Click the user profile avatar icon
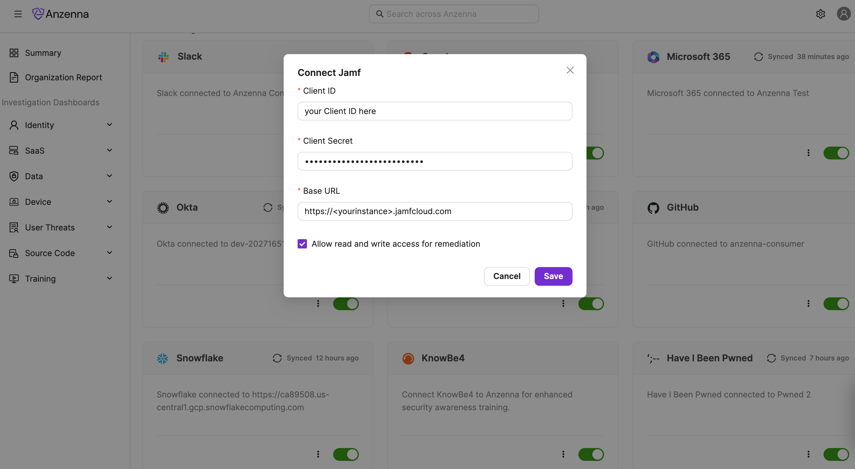 pyautogui.click(x=843, y=14)
